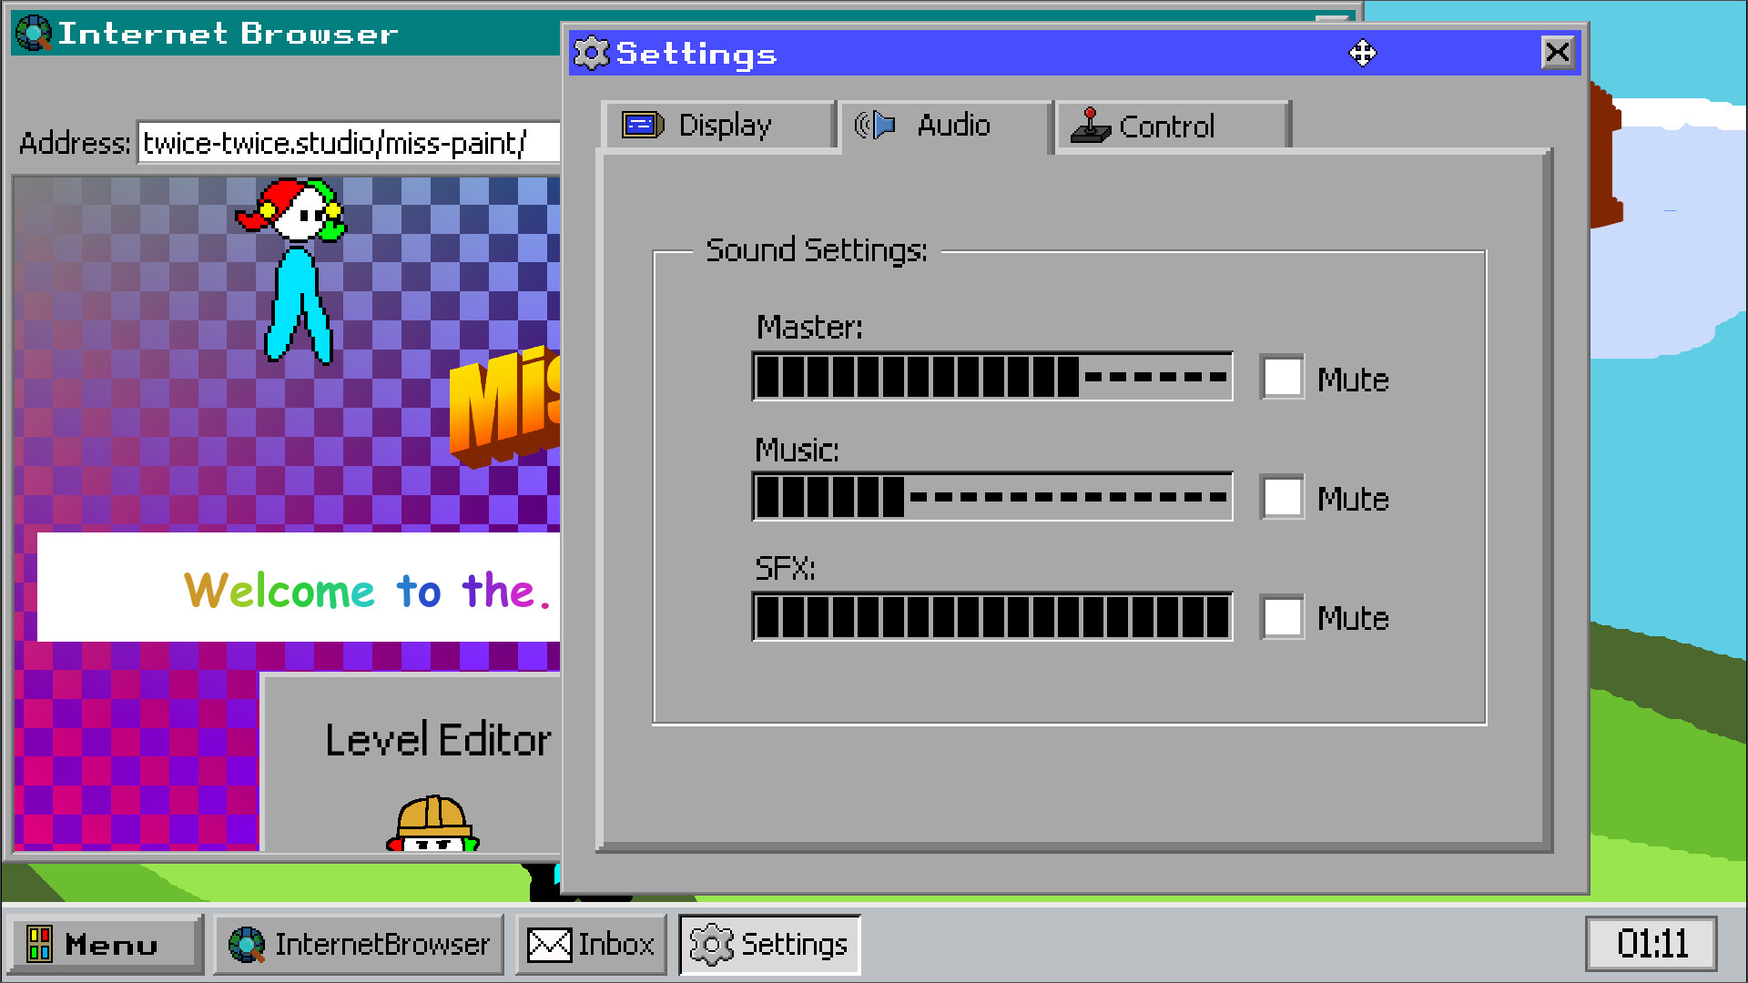Image resolution: width=1748 pixels, height=983 pixels.
Task: Switch to the Display tab
Action: 721,126
